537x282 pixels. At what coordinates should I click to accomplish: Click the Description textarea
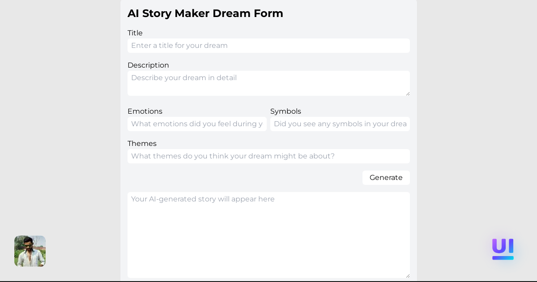click(268, 83)
